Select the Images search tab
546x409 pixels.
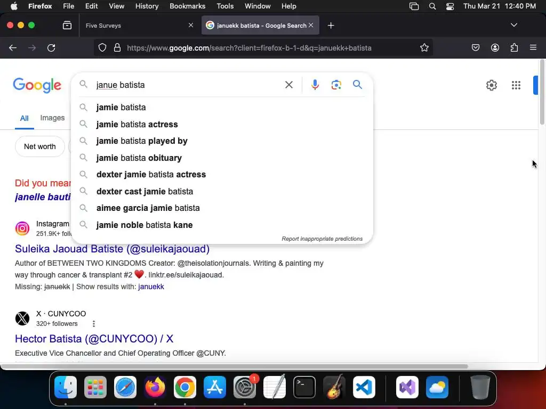tap(52, 118)
